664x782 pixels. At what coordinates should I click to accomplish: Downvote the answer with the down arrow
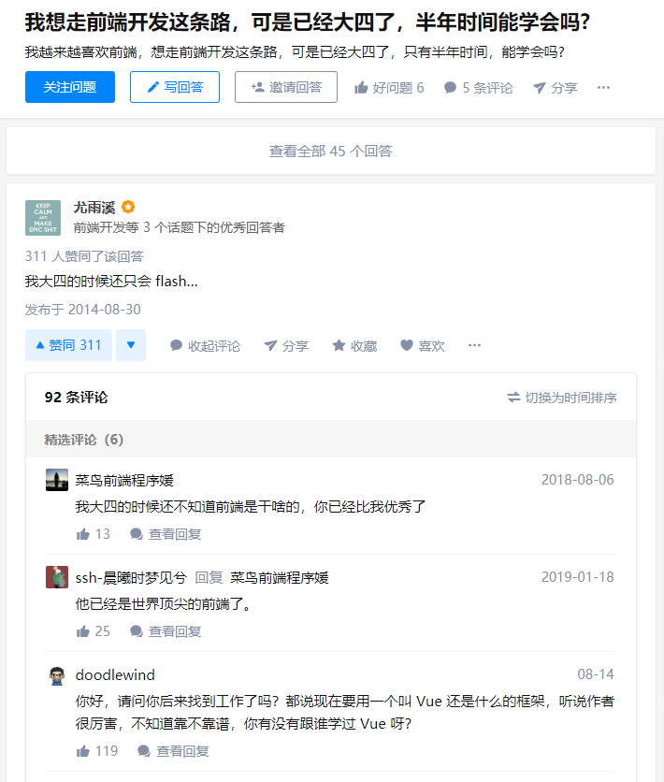click(x=131, y=345)
